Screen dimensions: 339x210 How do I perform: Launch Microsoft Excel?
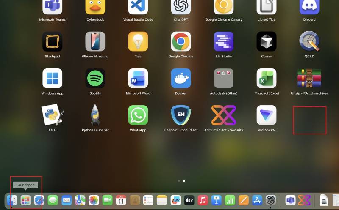(x=267, y=78)
